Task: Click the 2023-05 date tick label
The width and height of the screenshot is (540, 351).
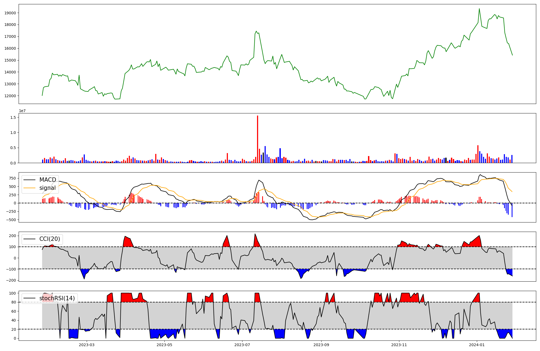Action: (164, 345)
